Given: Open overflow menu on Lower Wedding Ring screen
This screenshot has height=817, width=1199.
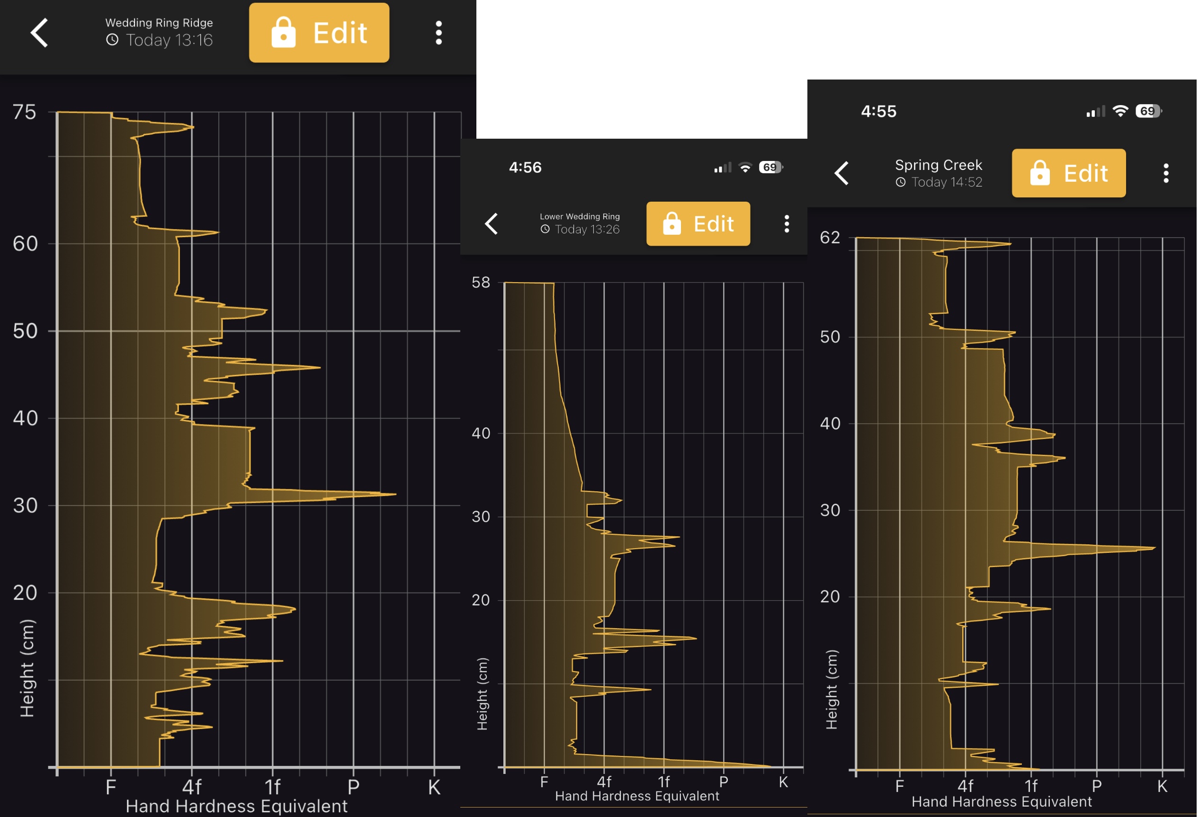Looking at the screenshot, I should 786,224.
